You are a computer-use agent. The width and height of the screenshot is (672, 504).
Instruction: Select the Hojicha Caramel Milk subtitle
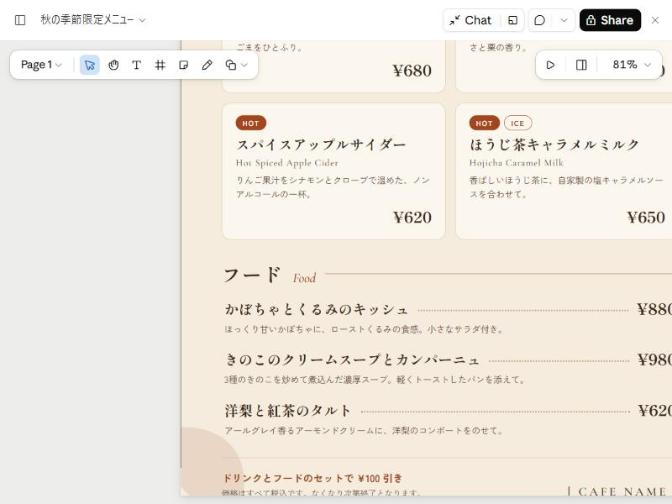(517, 163)
